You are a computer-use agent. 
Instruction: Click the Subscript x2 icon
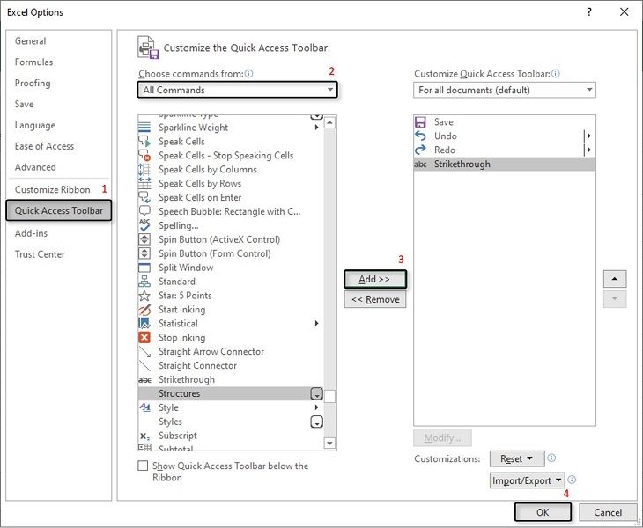[x=144, y=436]
